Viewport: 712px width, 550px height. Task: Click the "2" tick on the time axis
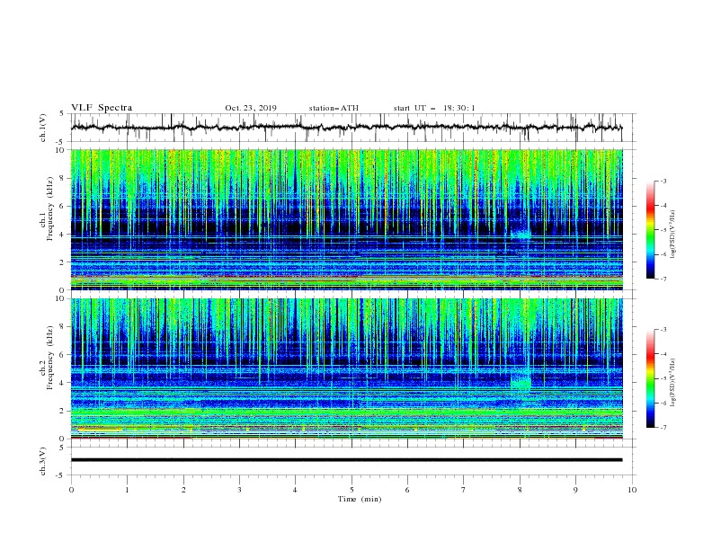tap(183, 490)
